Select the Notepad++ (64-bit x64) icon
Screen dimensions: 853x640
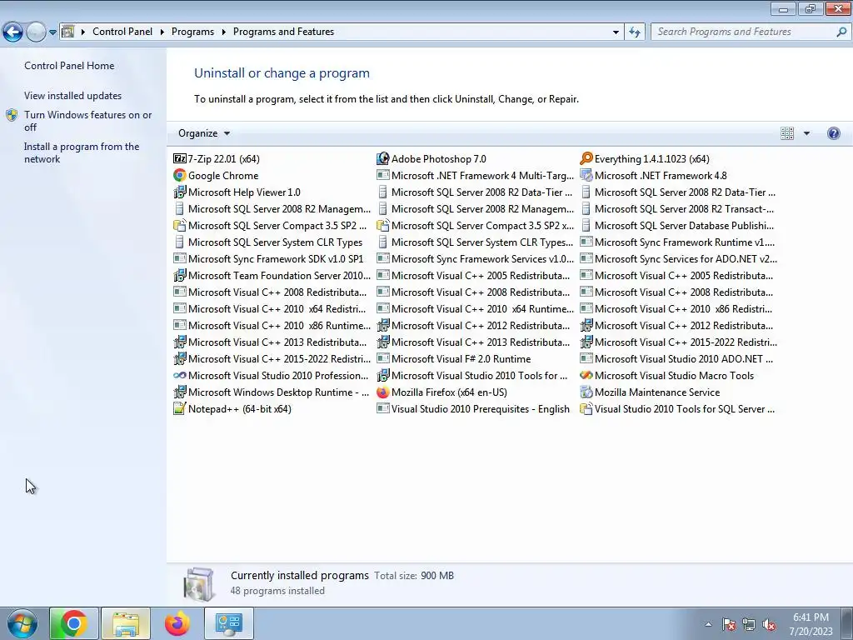[180, 408]
